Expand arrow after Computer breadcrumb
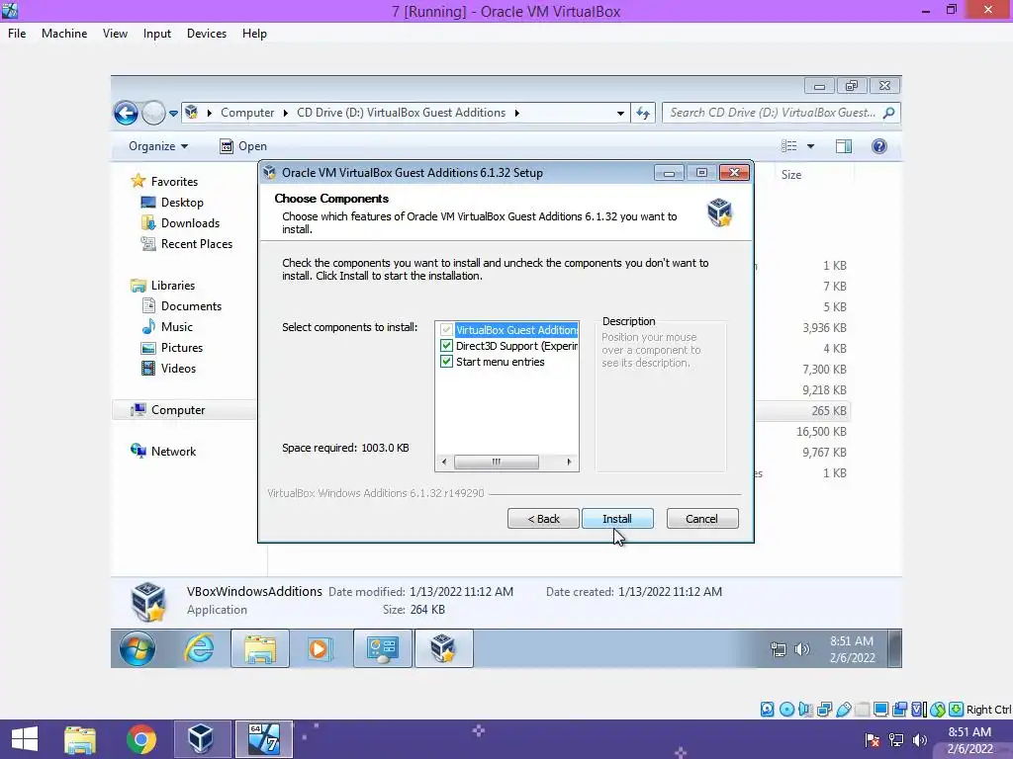The image size is (1013, 759). pyautogui.click(x=286, y=113)
